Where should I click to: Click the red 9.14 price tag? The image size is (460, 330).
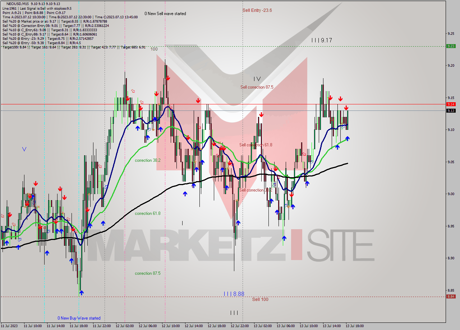click(451, 104)
